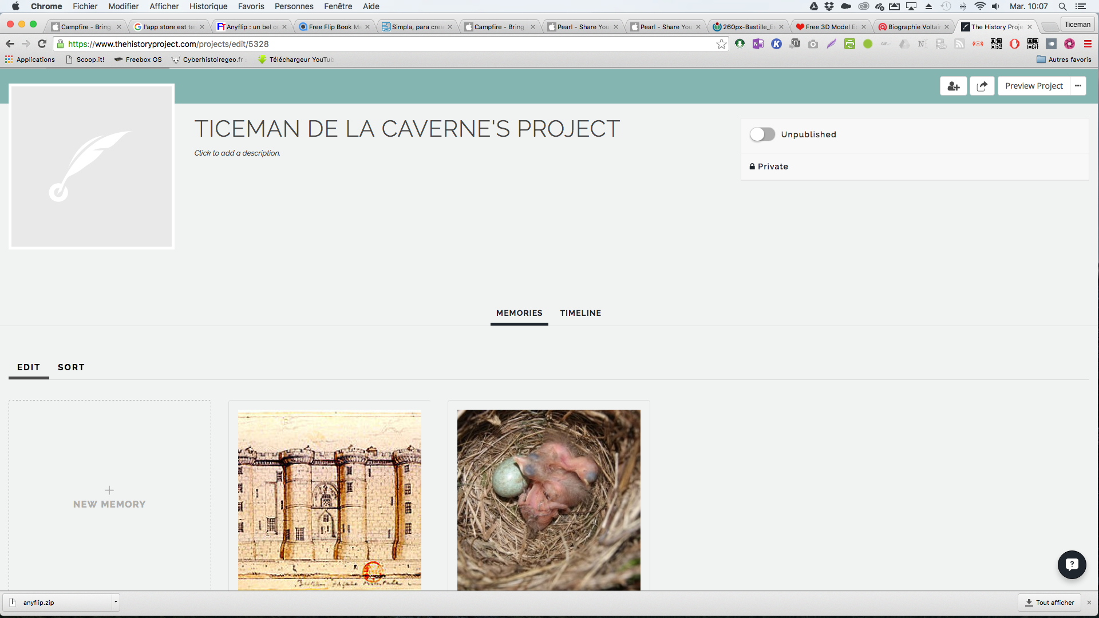Screen dimensions: 1099x618
Task: Switch to the Timeline tab
Action: coord(580,313)
